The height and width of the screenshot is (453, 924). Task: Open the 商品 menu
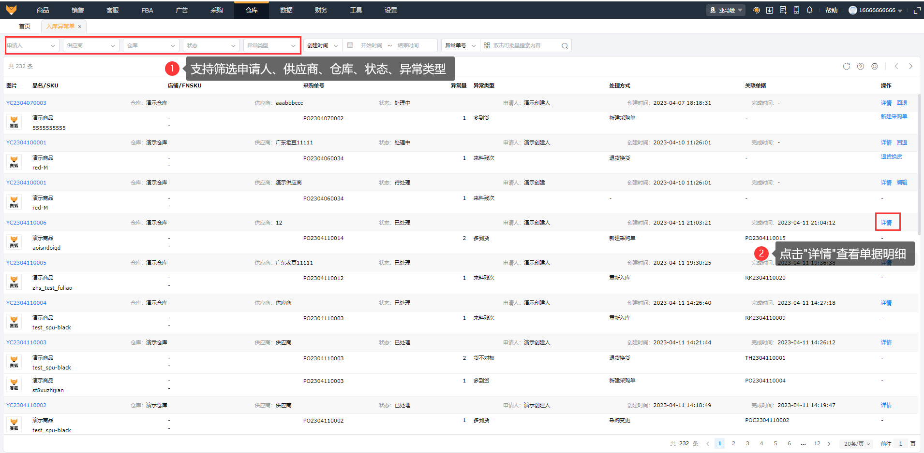[x=43, y=10]
